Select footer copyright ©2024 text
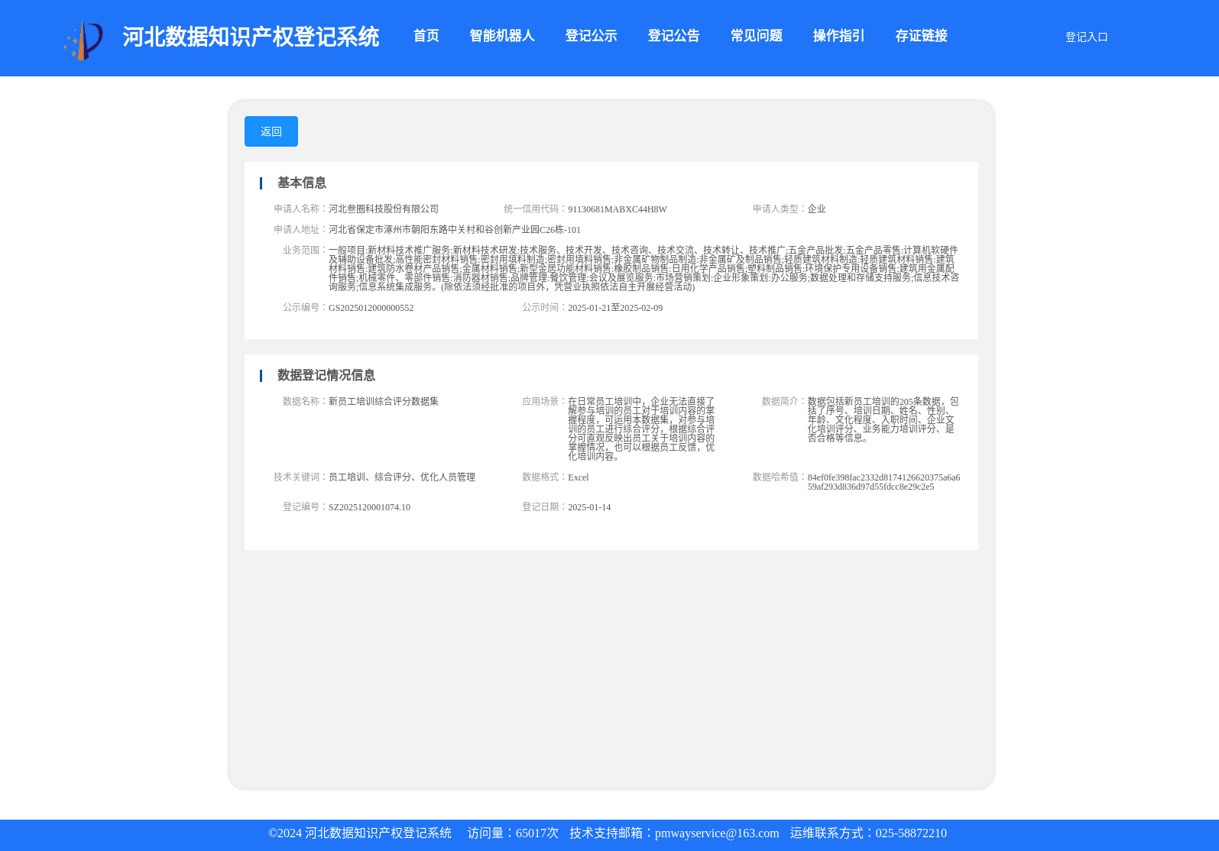The image size is (1219, 851). (360, 833)
